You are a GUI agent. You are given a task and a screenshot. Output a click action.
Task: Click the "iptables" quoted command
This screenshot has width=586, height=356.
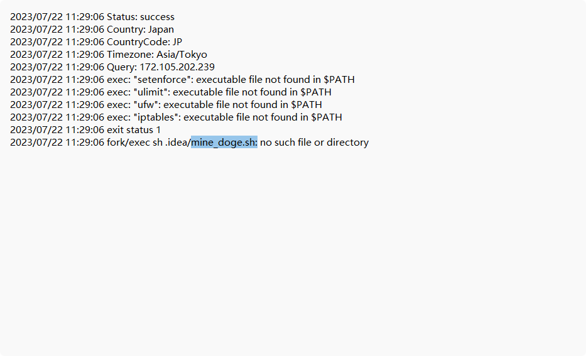point(156,117)
